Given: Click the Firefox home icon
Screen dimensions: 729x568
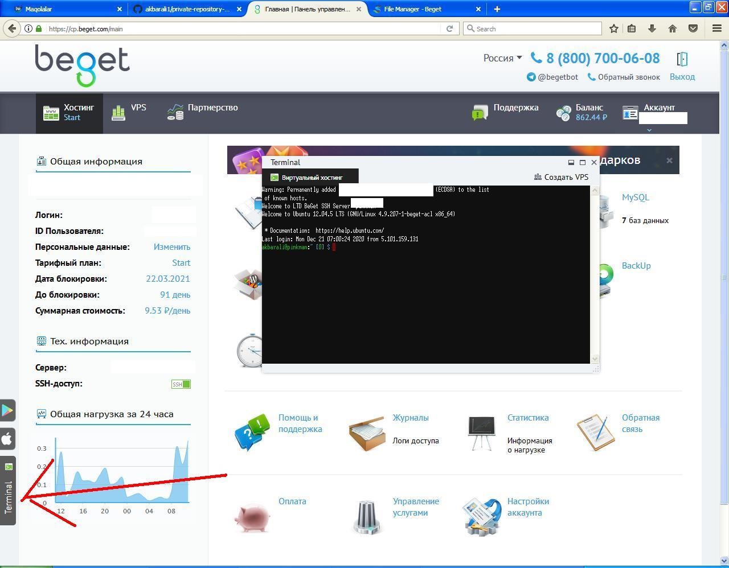Looking at the screenshot, I should coord(673,28).
